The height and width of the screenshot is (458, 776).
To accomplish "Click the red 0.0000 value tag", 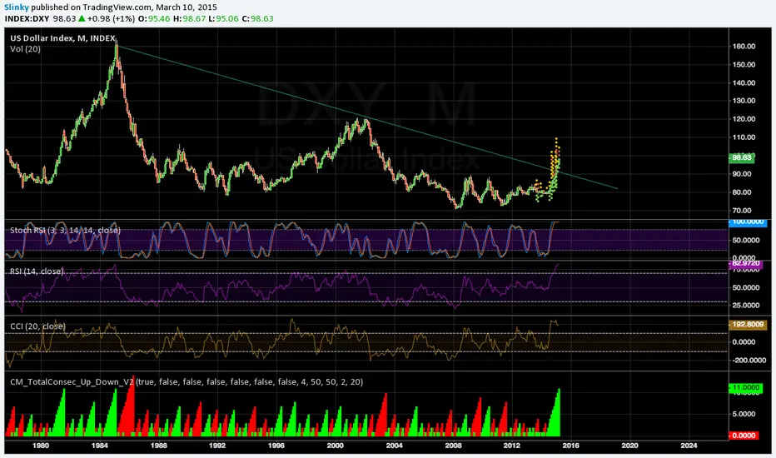I will tap(744, 436).
